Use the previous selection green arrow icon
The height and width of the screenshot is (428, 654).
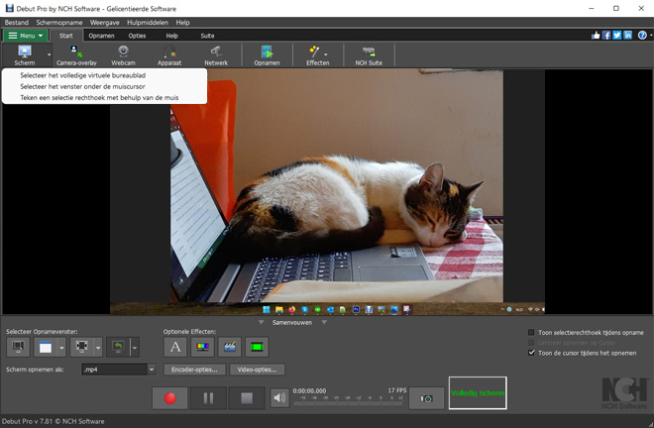[x=118, y=347]
